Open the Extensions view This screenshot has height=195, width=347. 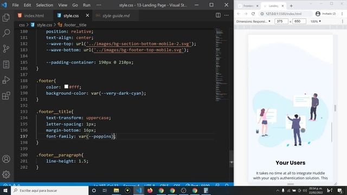click(6, 96)
